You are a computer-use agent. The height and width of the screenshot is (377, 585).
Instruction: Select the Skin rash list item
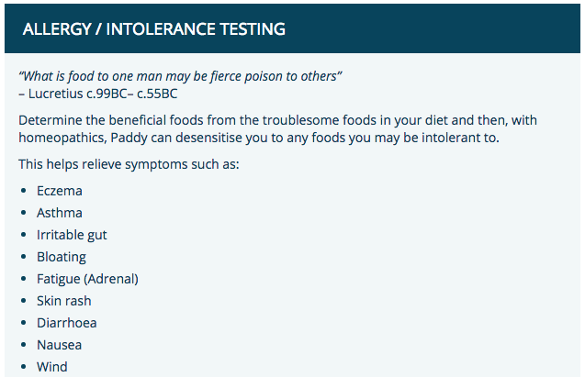point(64,301)
